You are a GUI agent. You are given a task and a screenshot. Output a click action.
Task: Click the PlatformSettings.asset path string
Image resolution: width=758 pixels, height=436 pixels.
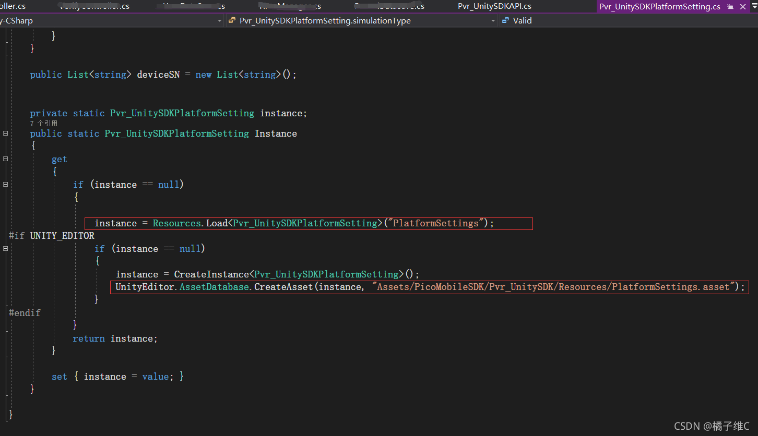pos(553,287)
